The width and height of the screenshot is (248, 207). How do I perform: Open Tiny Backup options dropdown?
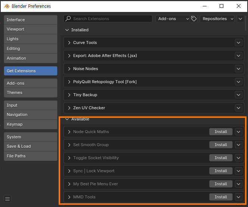click(x=239, y=95)
